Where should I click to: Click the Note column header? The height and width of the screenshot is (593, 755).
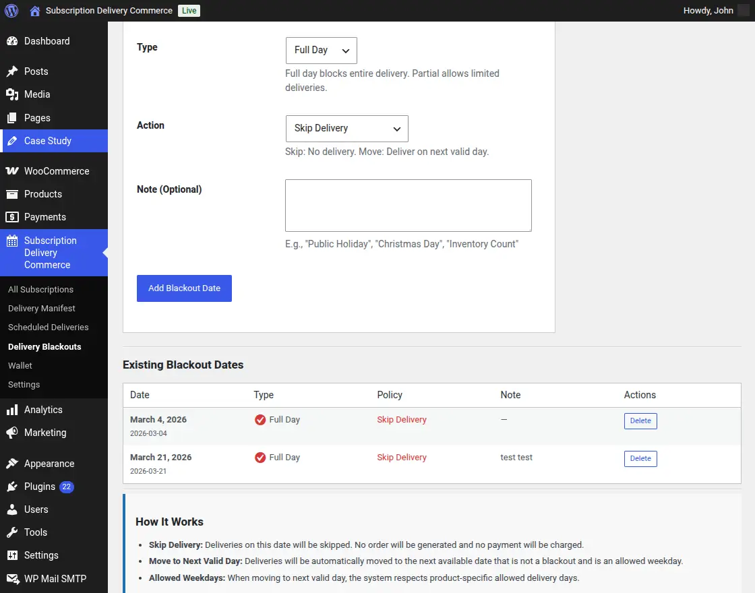[x=510, y=395]
